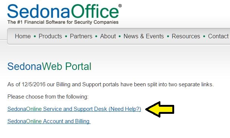Open SedonaOnline Service and Support Desk link
This screenshot has height=138, width=230.
tap(74, 109)
